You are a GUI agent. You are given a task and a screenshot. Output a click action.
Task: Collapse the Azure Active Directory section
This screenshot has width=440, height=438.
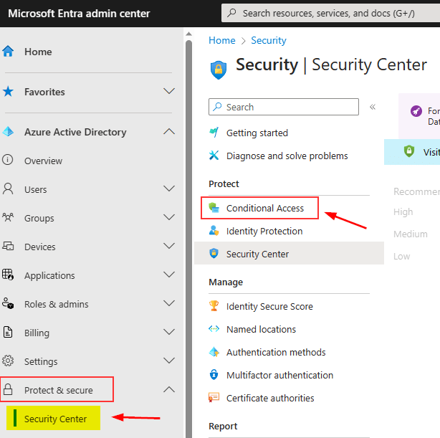tap(169, 132)
